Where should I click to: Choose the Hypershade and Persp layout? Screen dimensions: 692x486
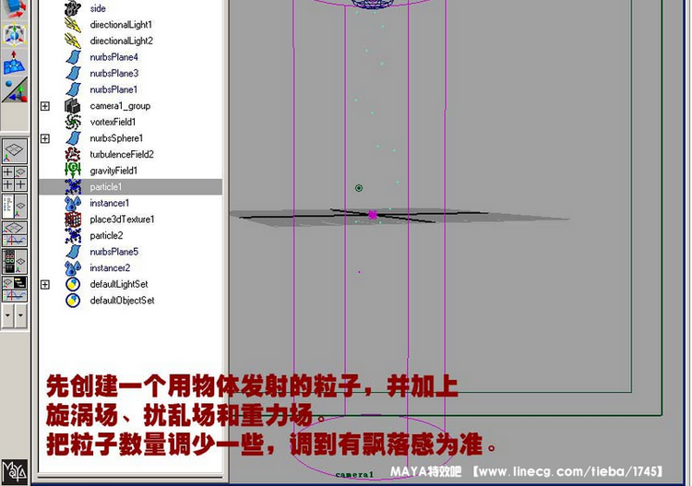pyautogui.click(x=15, y=262)
